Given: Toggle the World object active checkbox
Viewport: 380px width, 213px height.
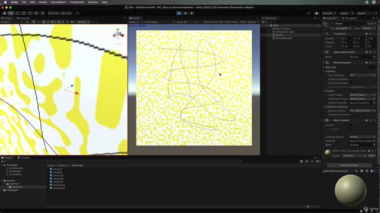Looking at the screenshot, I should [x=332, y=24].
